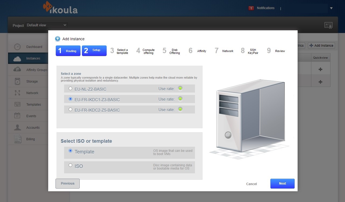The width and height of the screenshot is (345, 202).
Task: Click the Events calendar icon
Action: (17, 116)
